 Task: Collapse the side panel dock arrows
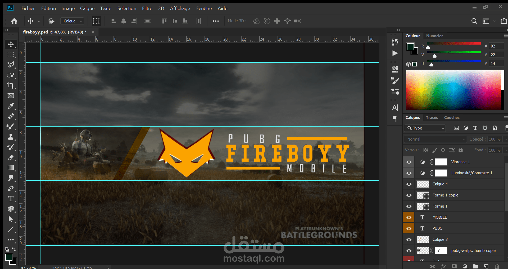398,30
